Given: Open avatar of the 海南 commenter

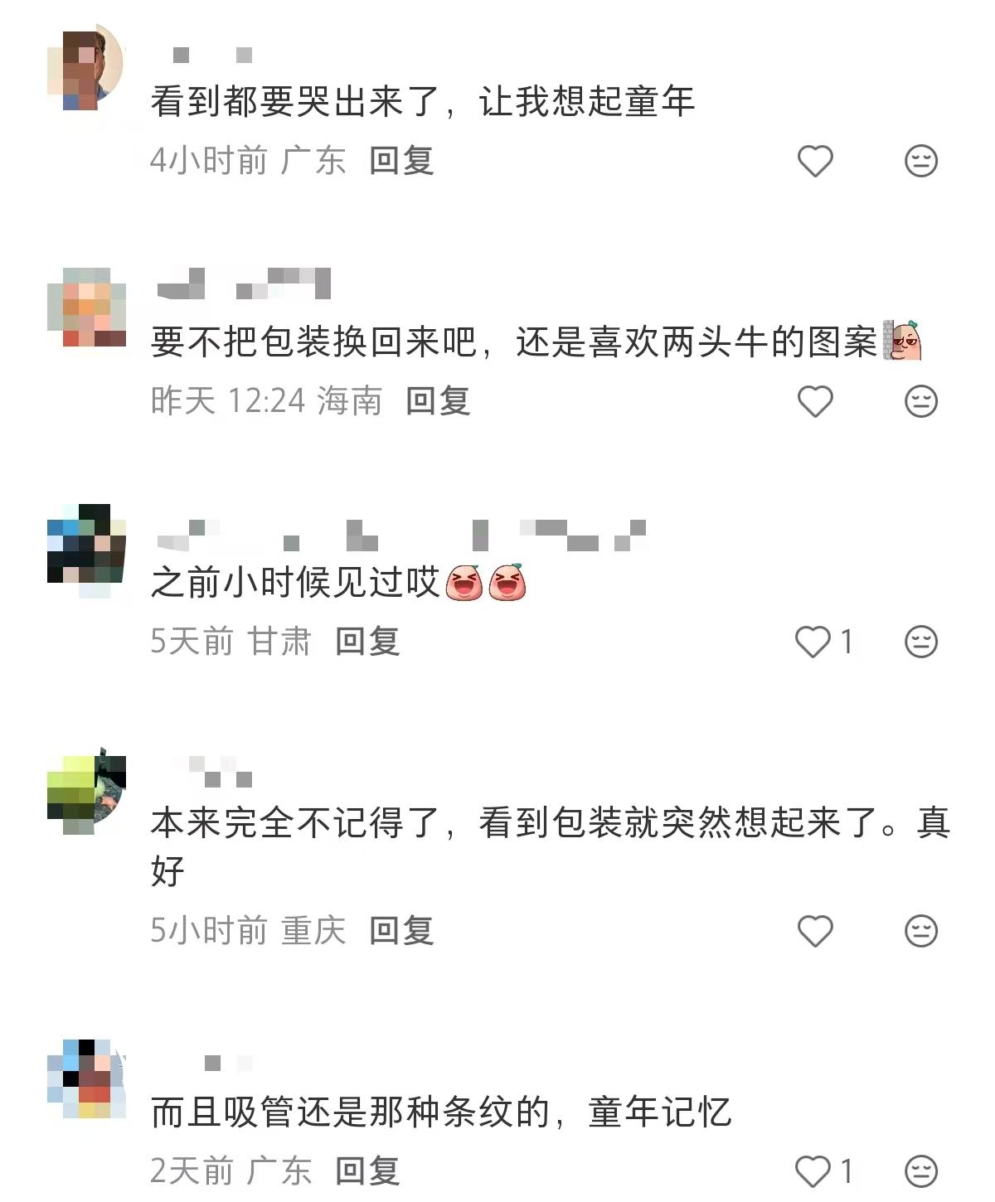Looking at the screenshot, I should pyautogui.click(x=85, y=307).
